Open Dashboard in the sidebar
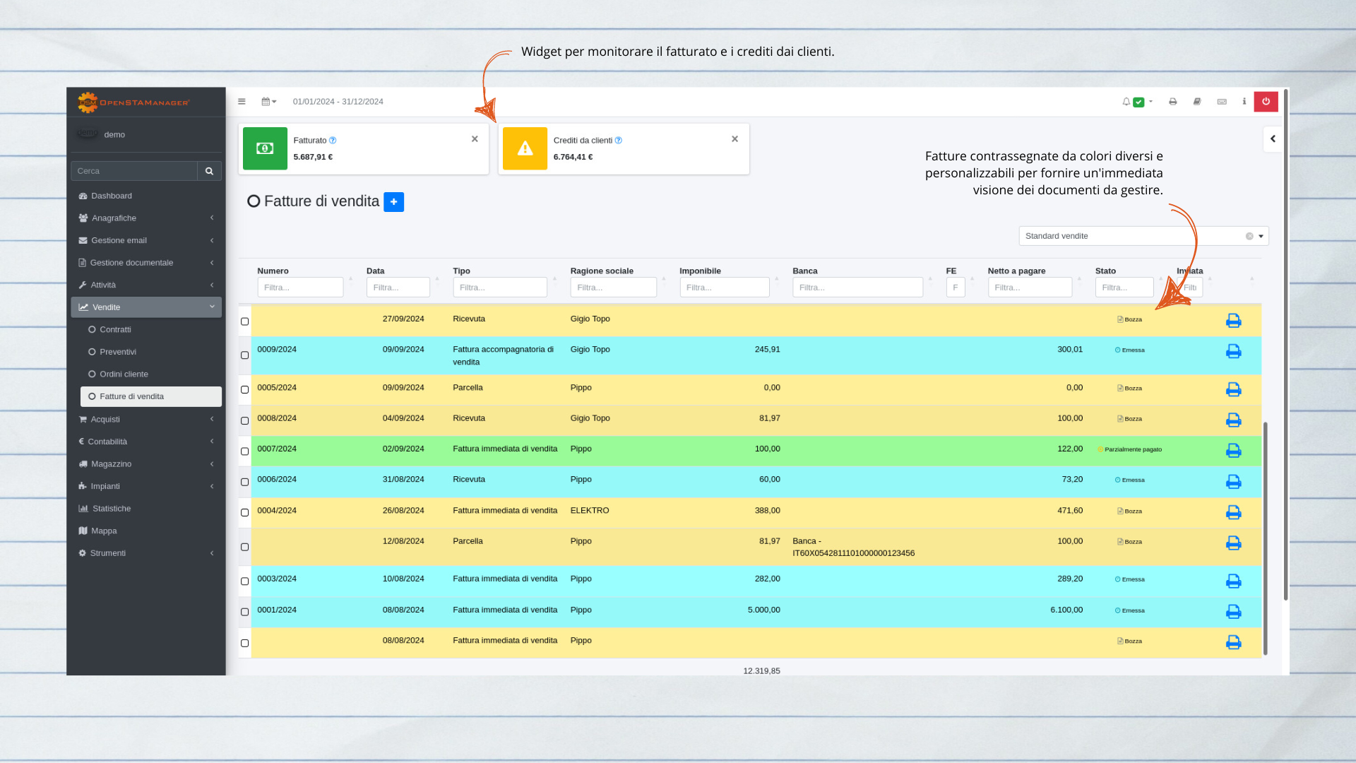 (146, 196)
